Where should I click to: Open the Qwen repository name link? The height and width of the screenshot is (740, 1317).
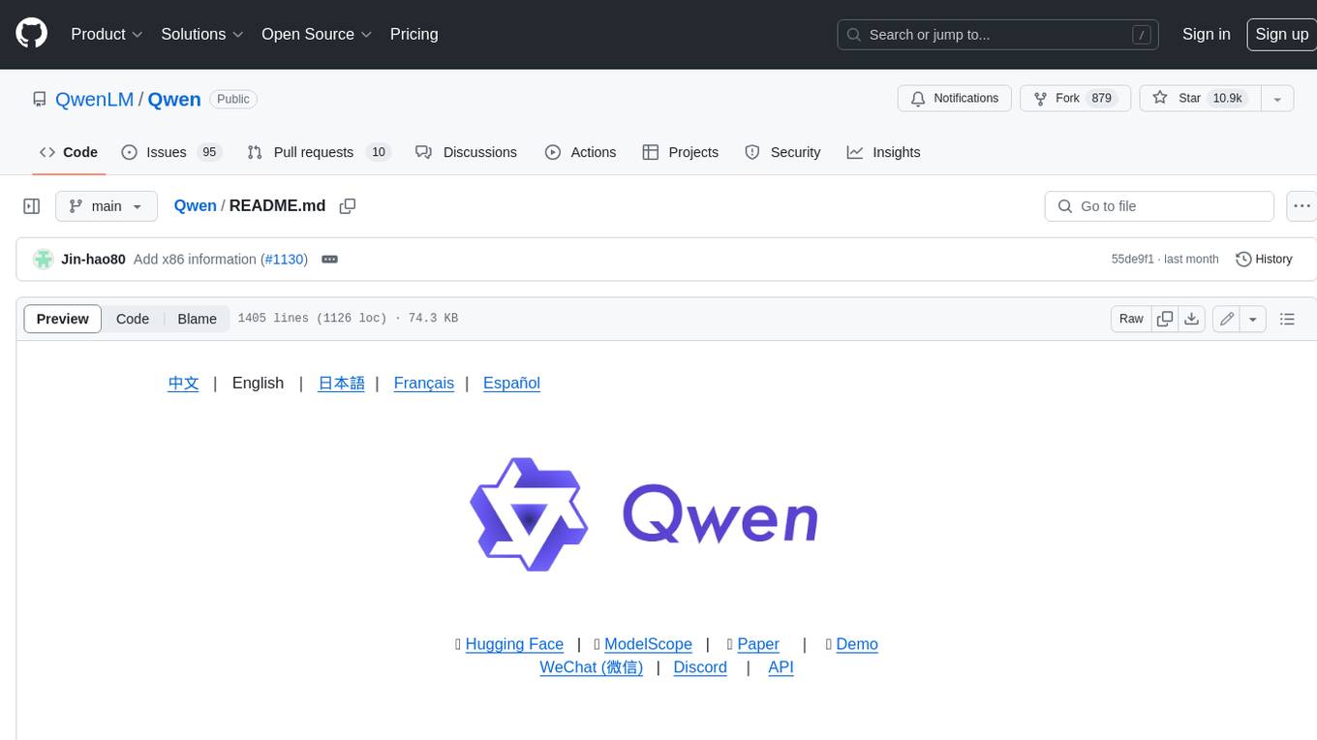(174, 99)
